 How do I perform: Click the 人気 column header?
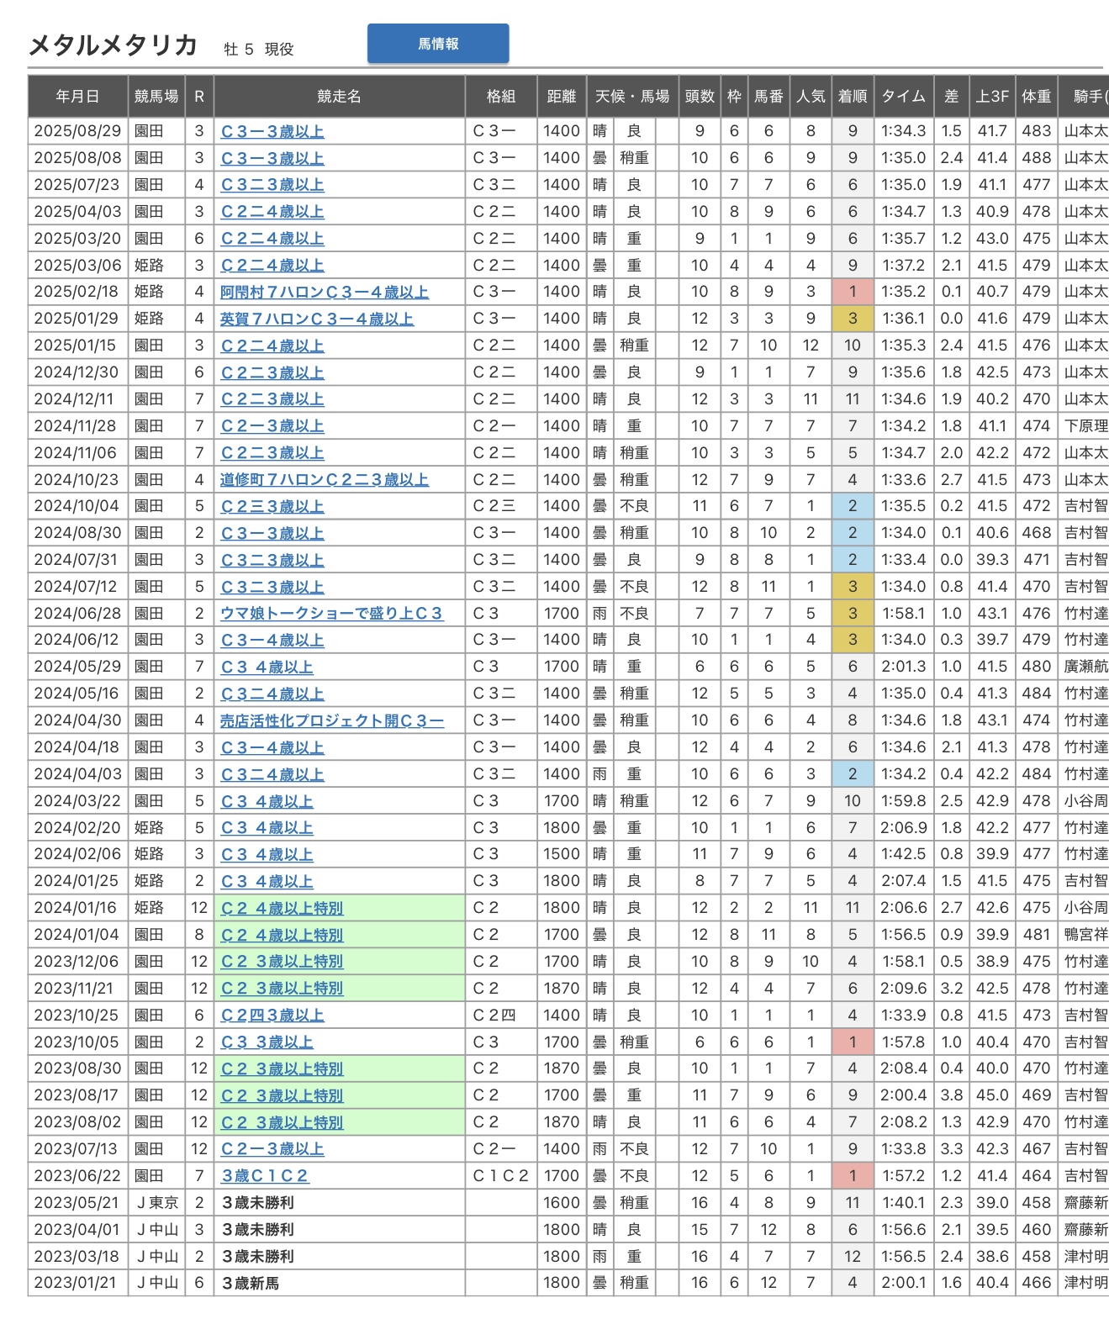click(811, 97)
